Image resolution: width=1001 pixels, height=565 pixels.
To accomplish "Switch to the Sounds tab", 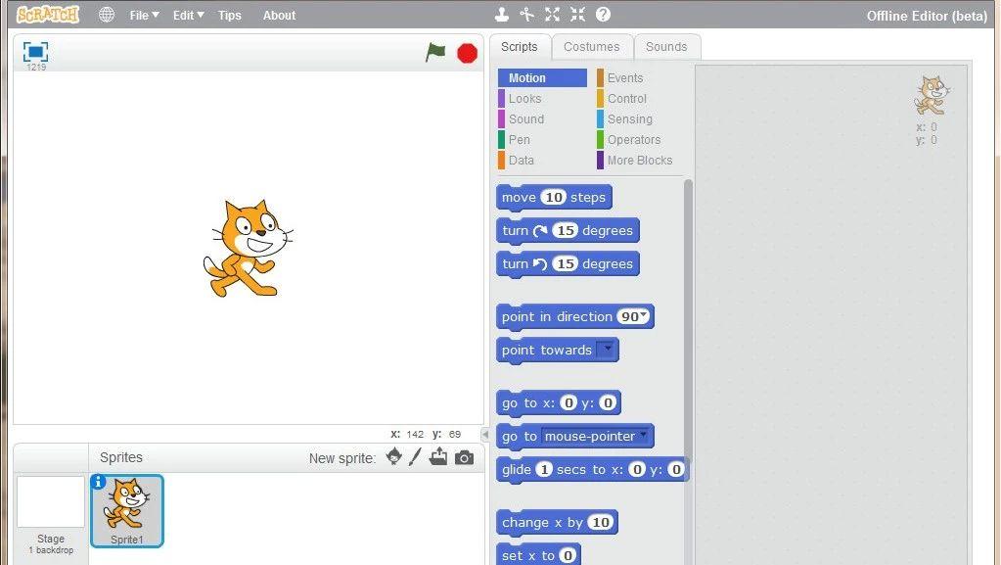I will pyautogui.click(x=666, y=47).
